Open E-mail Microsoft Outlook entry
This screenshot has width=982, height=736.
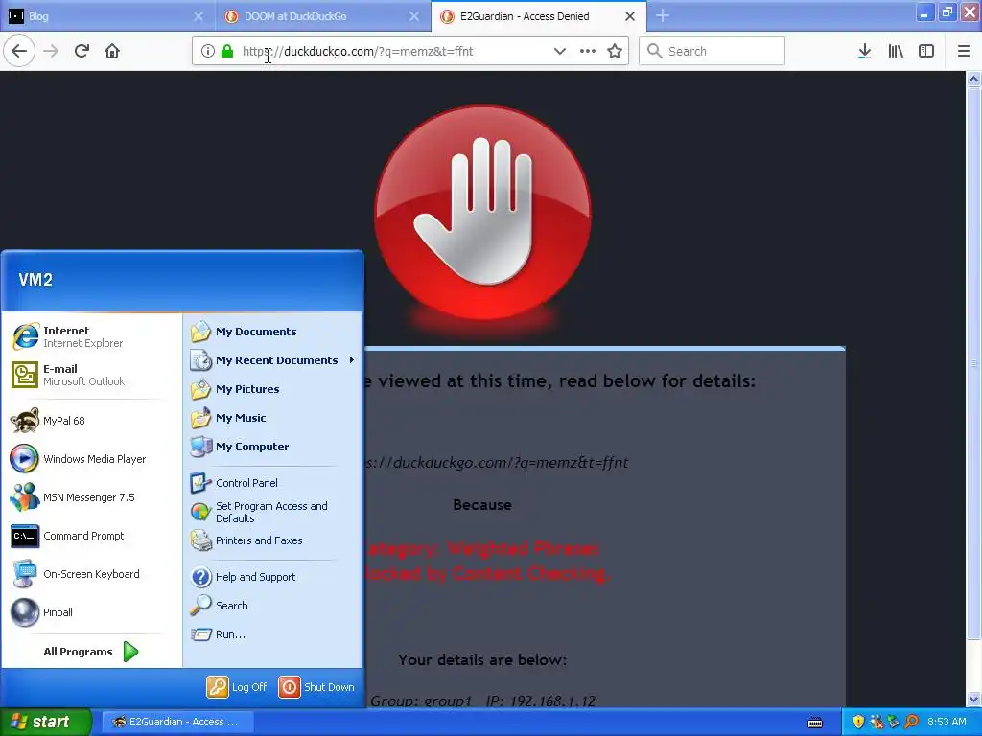coord(91,375)
